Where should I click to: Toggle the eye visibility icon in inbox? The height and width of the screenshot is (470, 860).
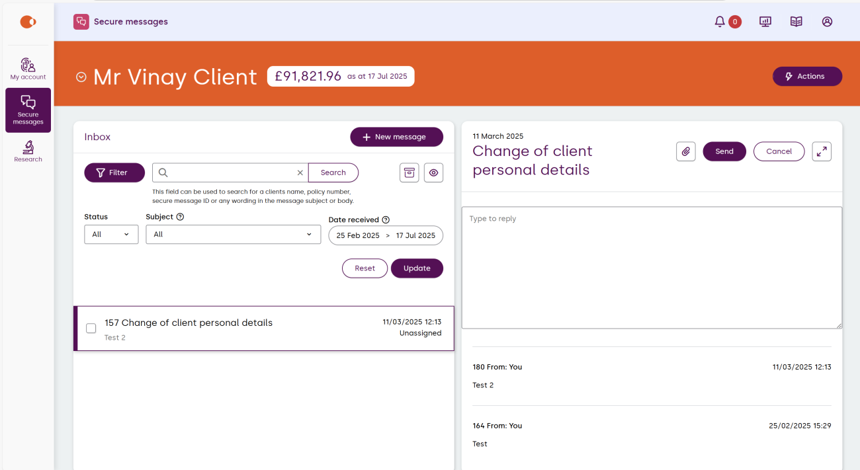click(433, 173)
